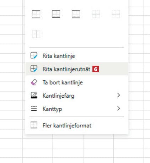Click the Kantlinjefärg pen color icon
This screenshot has height=163, width=150.
pos(34,95)
